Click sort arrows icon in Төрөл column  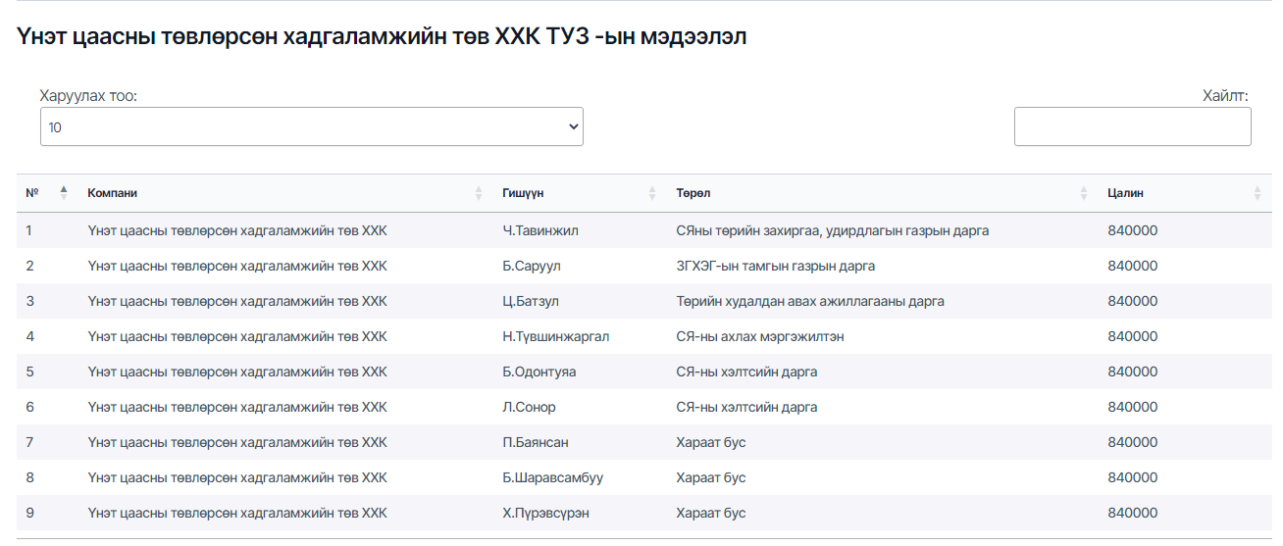[x=1084, y=193]
